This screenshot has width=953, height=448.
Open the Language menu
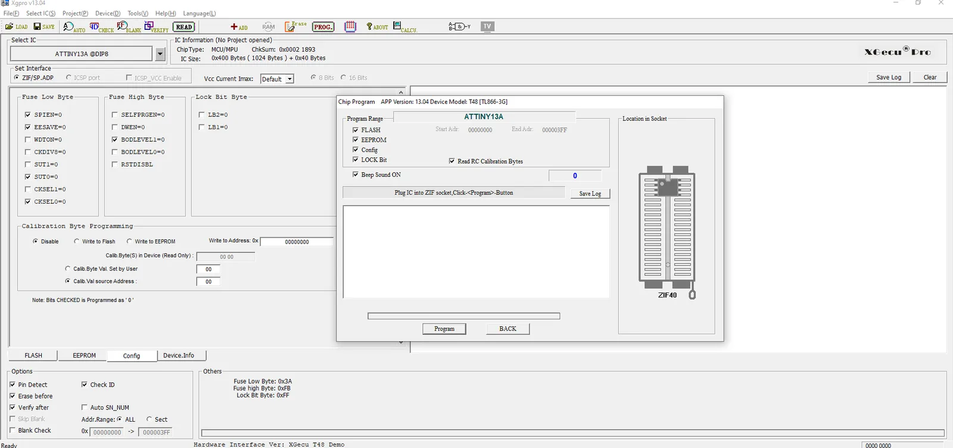pos(199,13)
